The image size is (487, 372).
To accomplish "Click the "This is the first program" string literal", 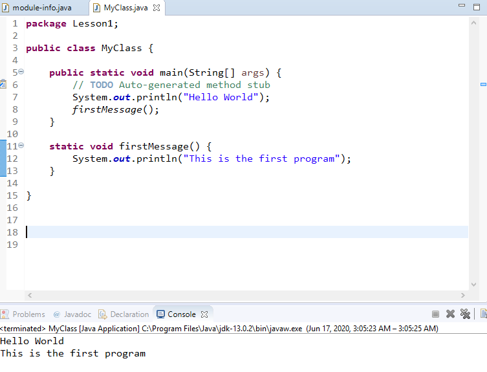I will 261,159.
